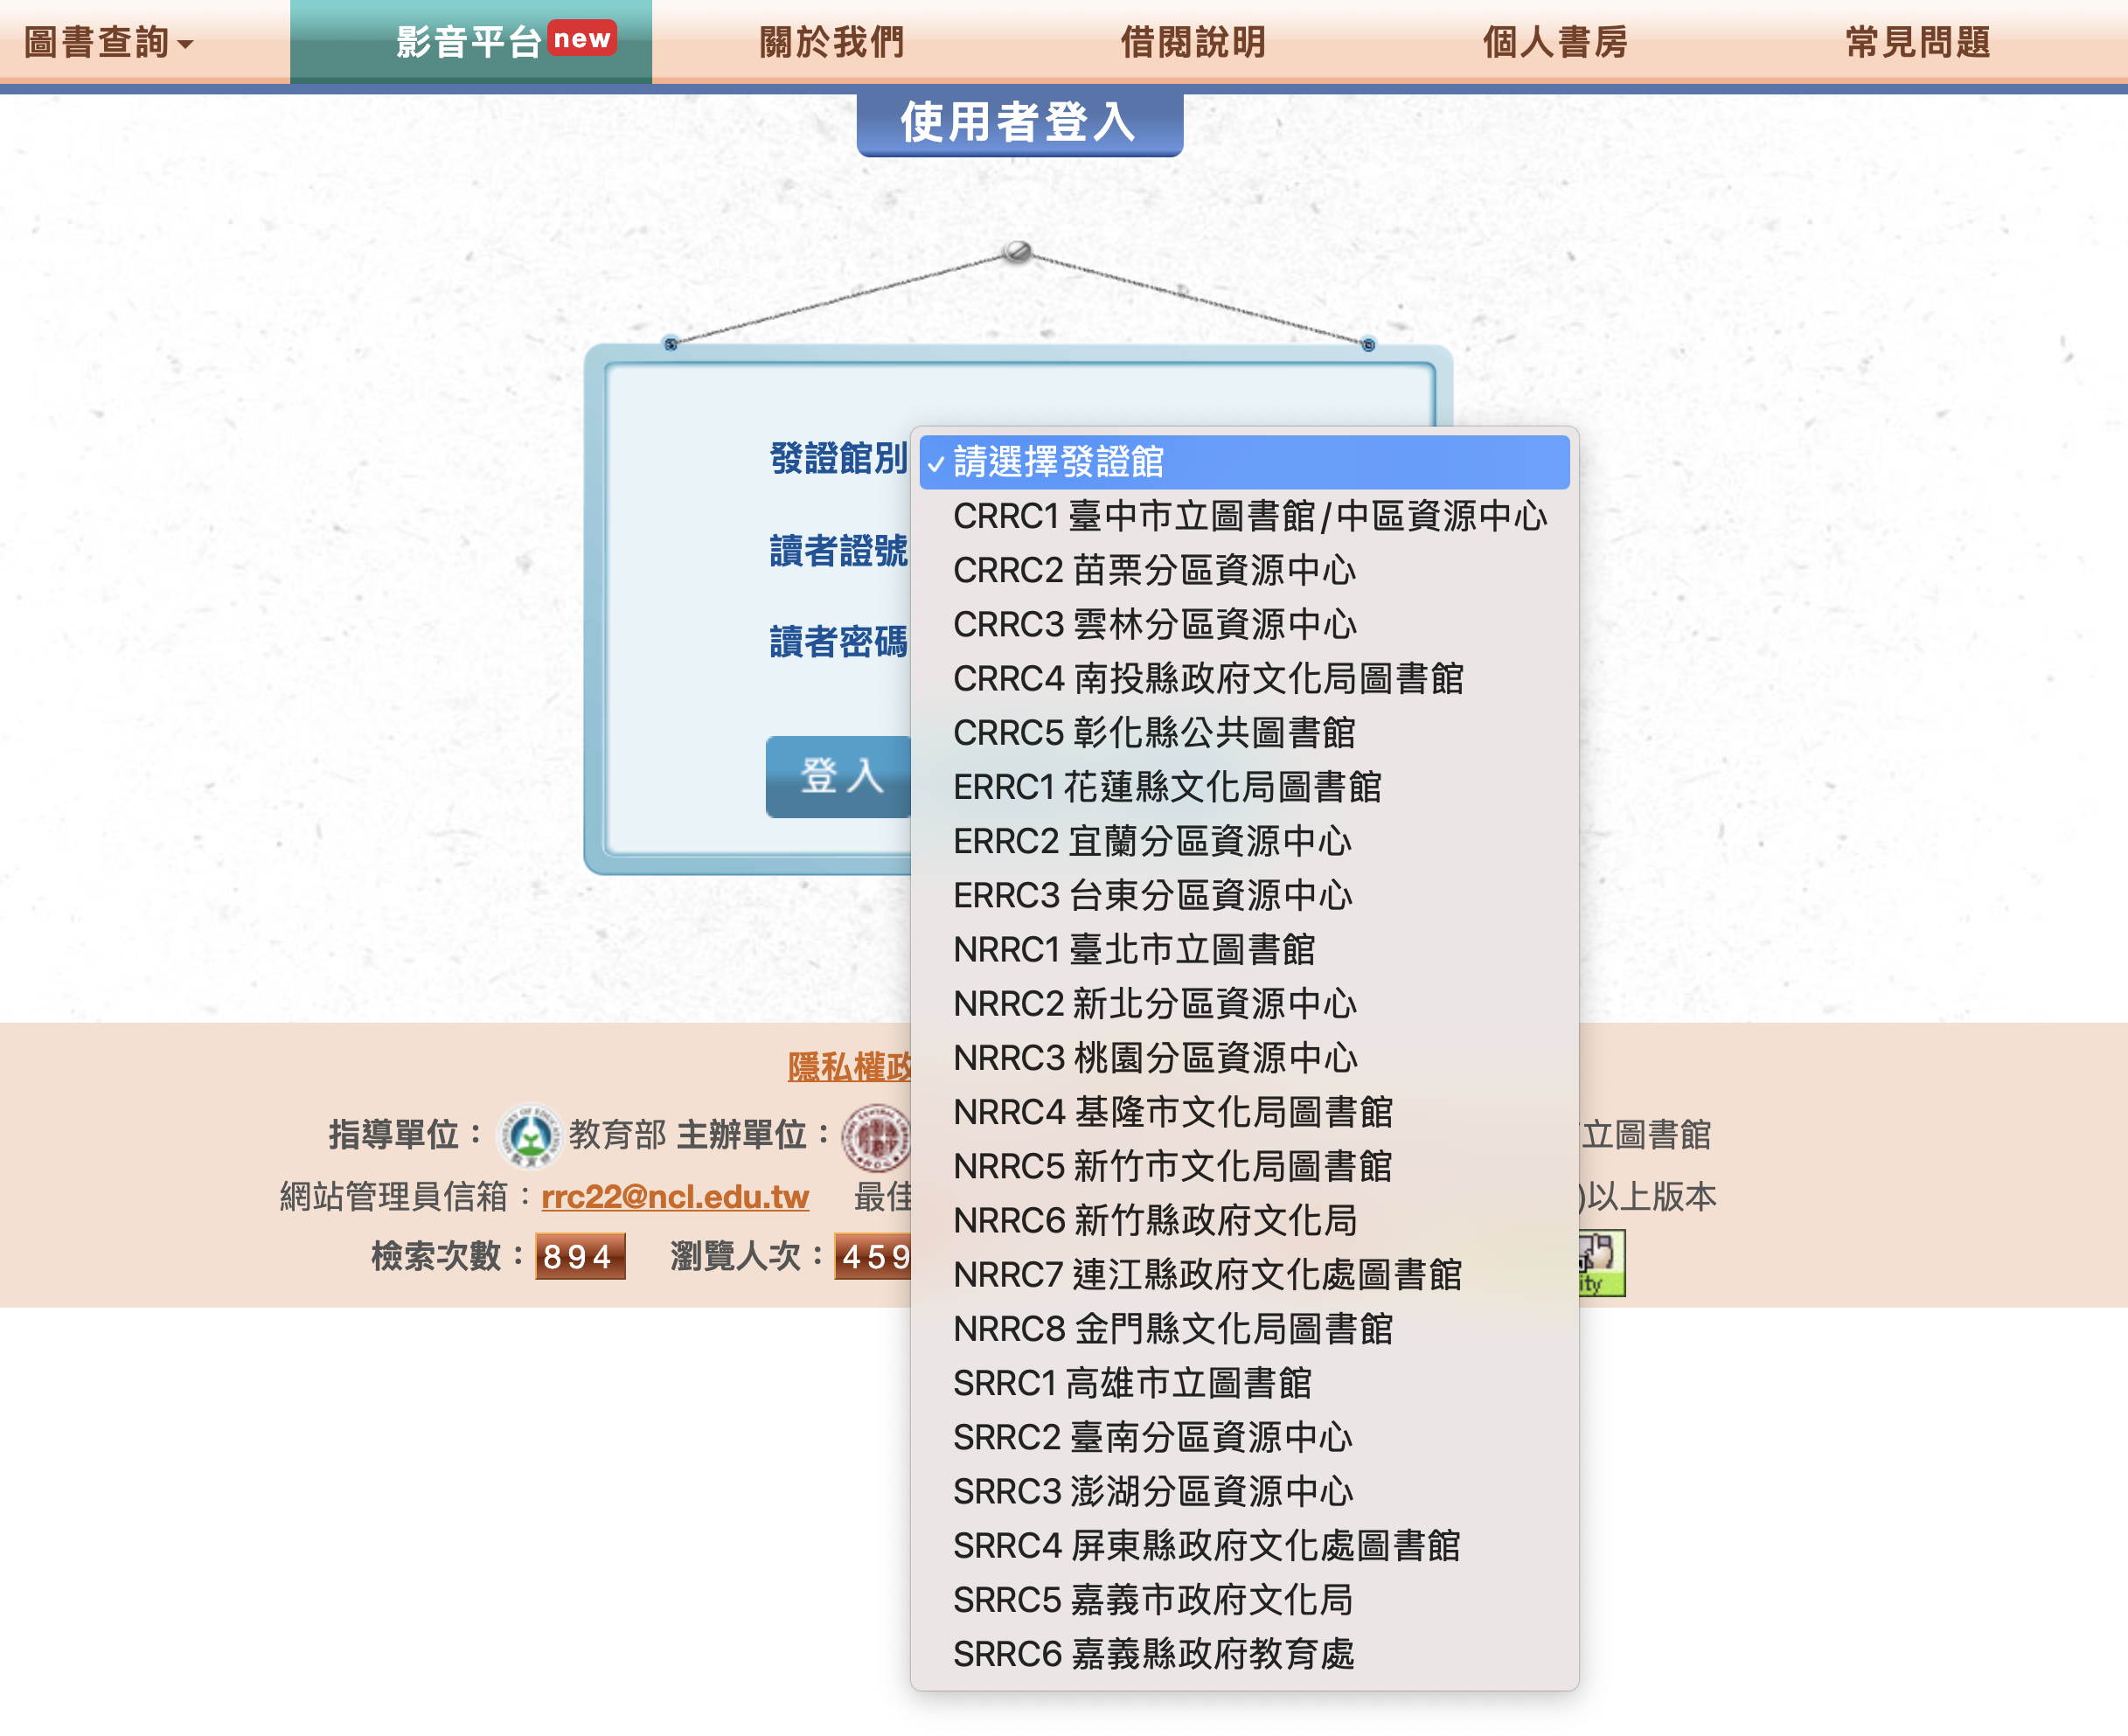
Task: Click the pin at top of hanging board
Action: point(1017,250)
